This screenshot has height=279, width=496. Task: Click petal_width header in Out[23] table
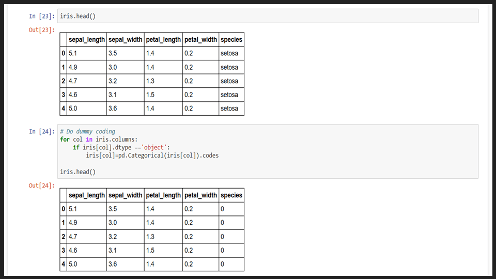click(200, 40)
